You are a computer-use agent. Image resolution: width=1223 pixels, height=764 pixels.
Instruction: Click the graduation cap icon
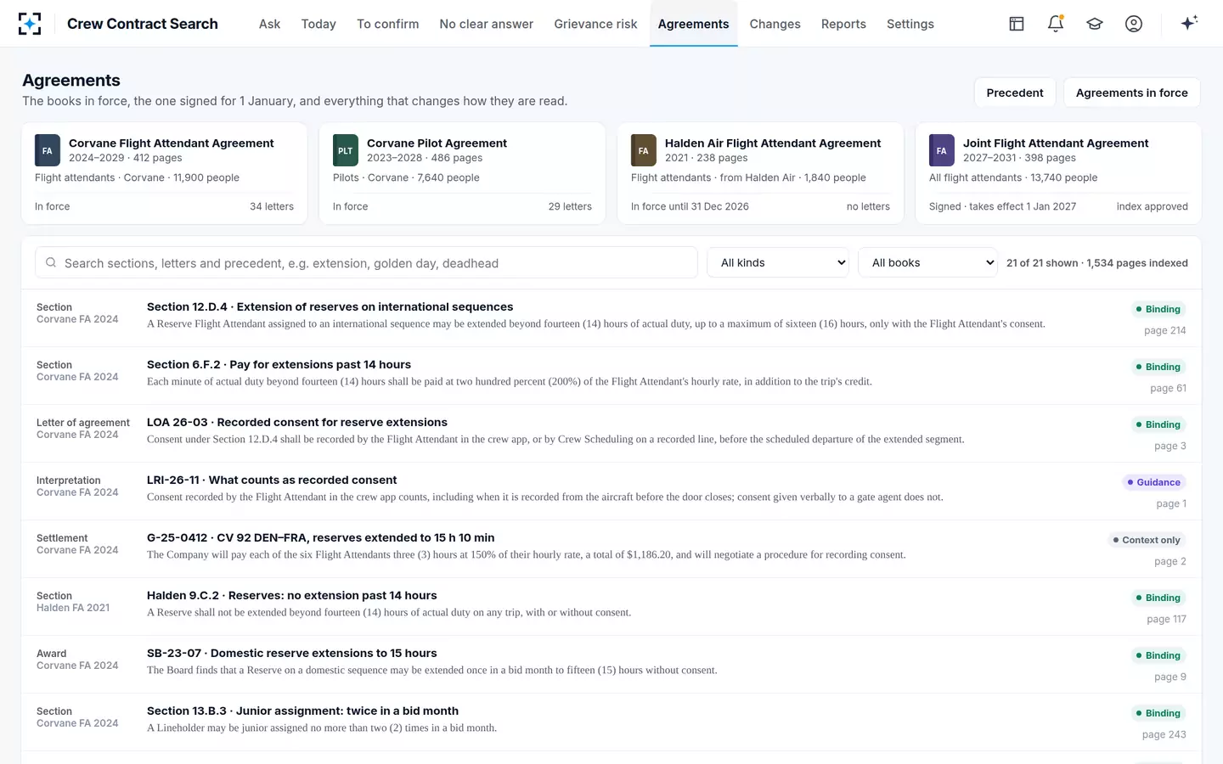[1095, 24]
